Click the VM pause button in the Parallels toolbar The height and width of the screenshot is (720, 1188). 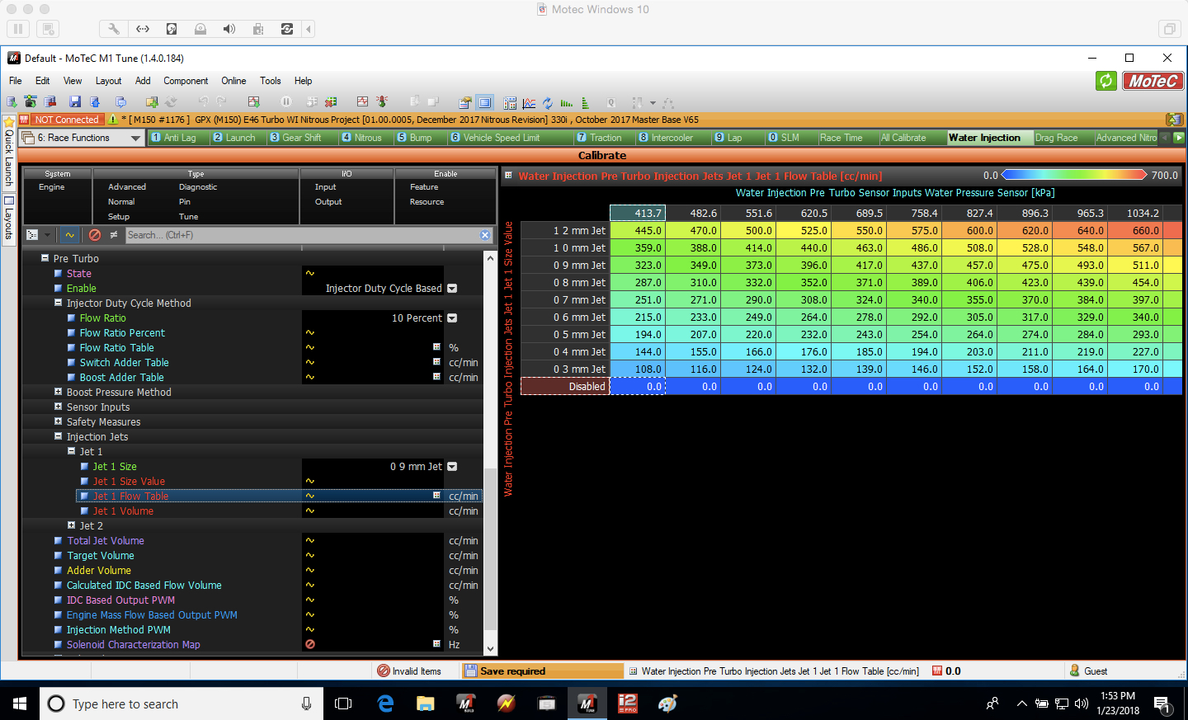point(18,29)
